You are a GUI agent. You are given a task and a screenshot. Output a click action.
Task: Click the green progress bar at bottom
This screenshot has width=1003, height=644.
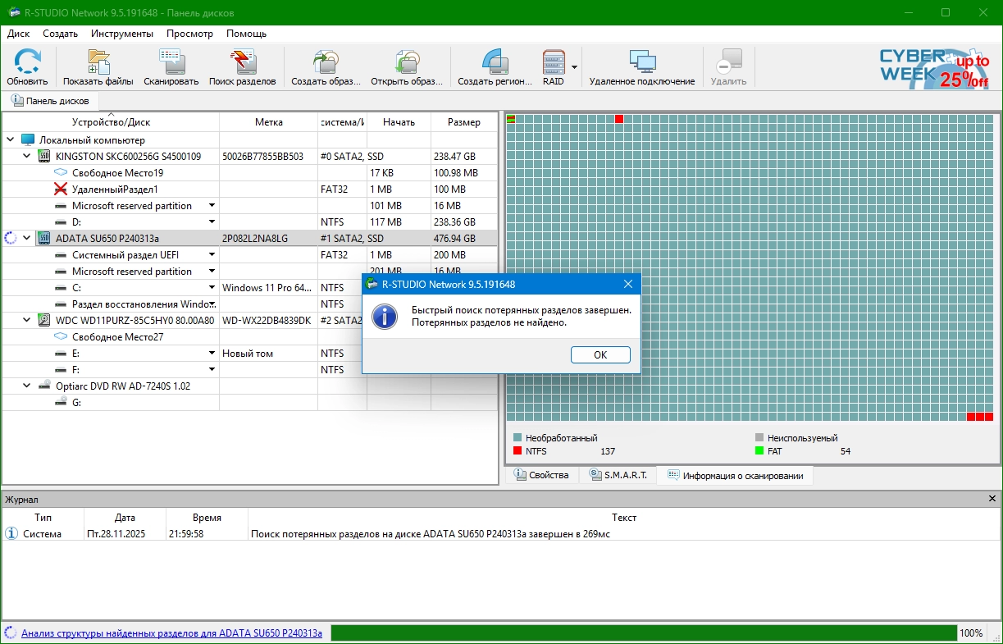point(644,633)
